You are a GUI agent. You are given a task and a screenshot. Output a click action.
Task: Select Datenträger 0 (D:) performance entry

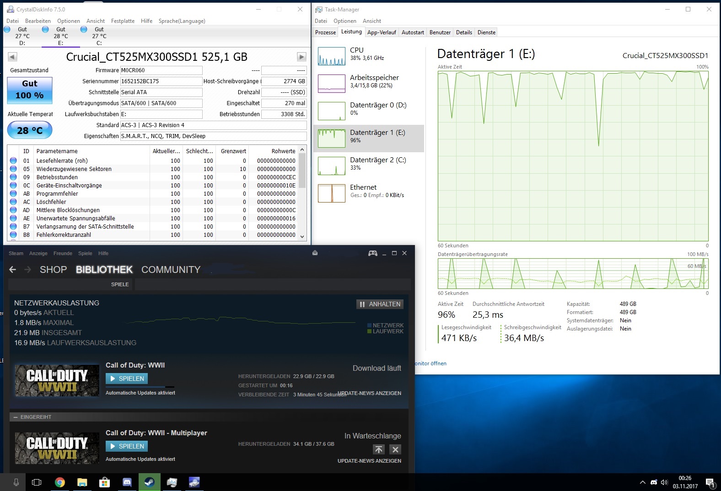tap(369, 111)
